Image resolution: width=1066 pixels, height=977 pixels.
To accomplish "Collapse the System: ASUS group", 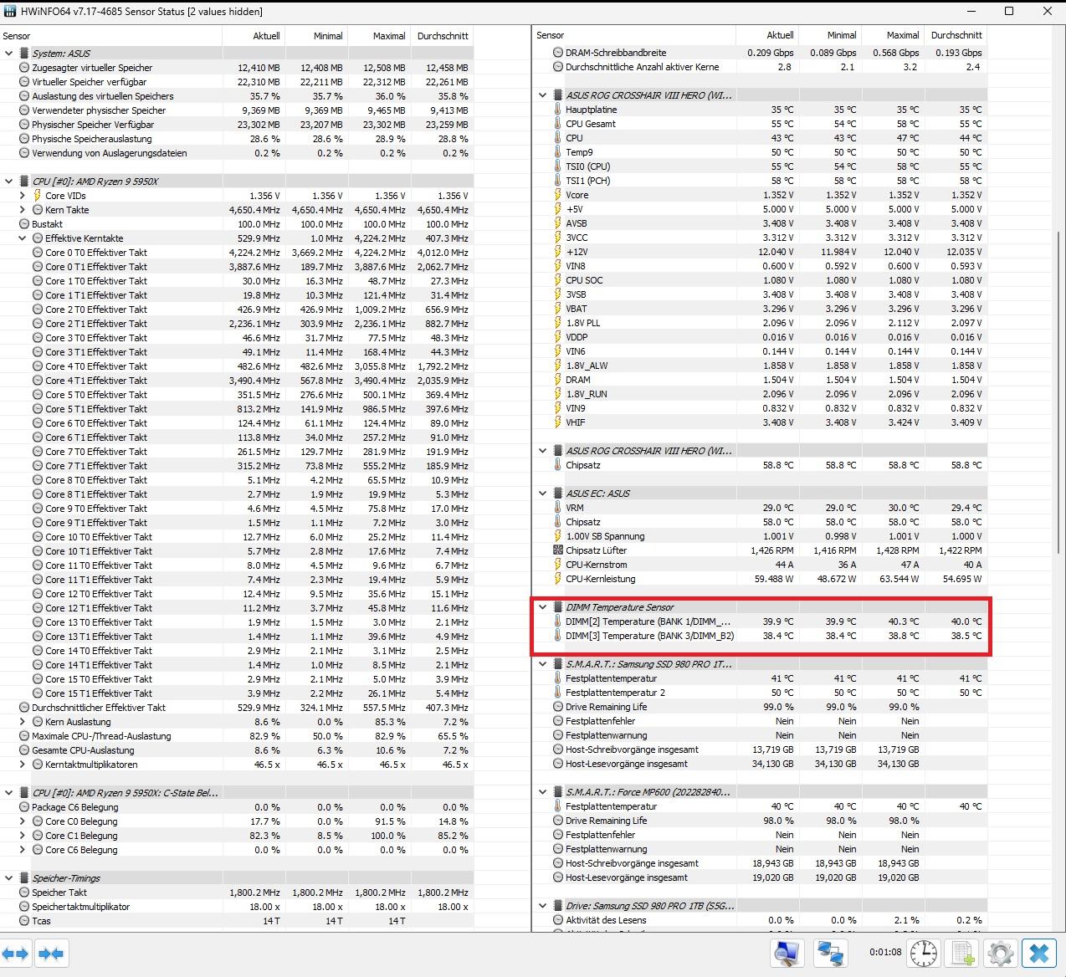I will tap(9, 54).
